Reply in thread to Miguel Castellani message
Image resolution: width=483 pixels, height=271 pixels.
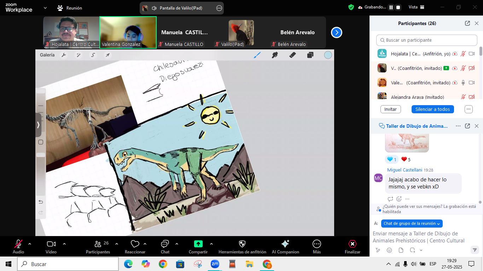[390, 199]
